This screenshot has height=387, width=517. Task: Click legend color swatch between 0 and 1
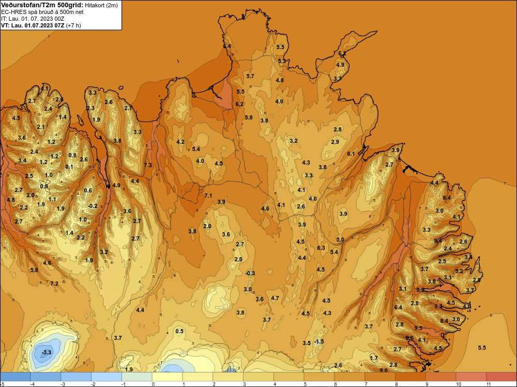coord(167,377)
